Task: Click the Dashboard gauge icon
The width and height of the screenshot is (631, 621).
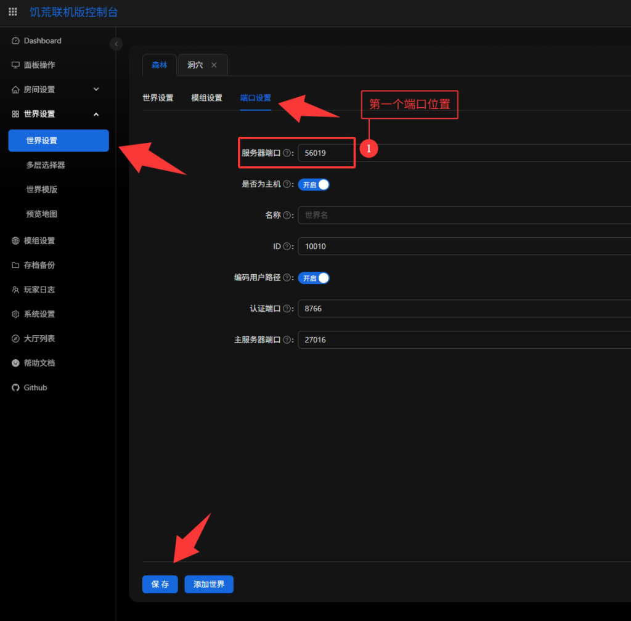Action: coord(16,41)
